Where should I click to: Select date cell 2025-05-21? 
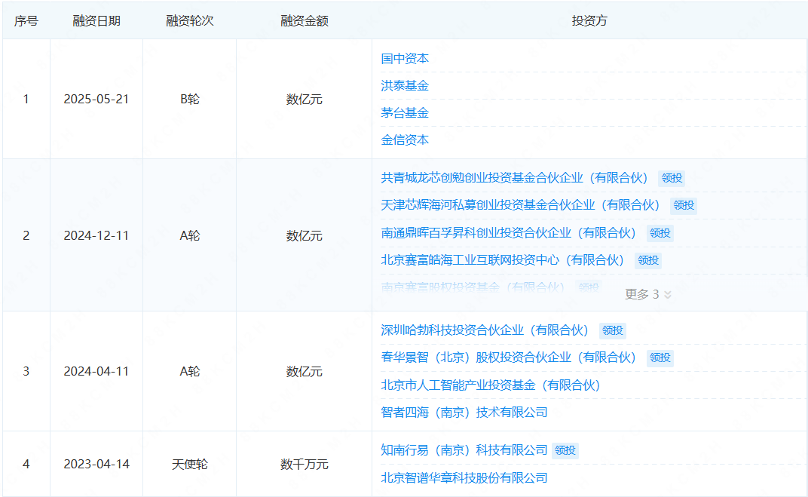click(x=96, y=99)
